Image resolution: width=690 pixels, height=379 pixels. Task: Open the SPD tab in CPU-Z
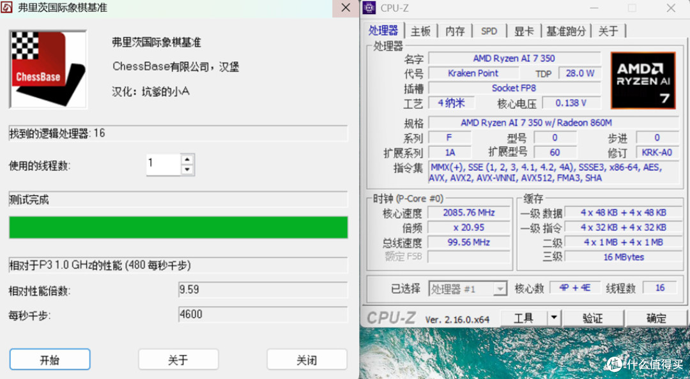click(489, 31)
